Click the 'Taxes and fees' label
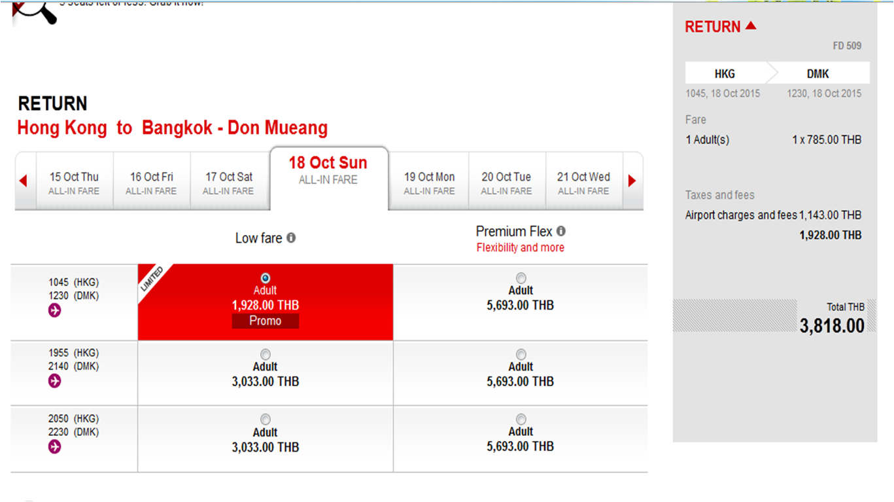Image resolution: width=894 pixels, height=502 pixels. point(720,195)
